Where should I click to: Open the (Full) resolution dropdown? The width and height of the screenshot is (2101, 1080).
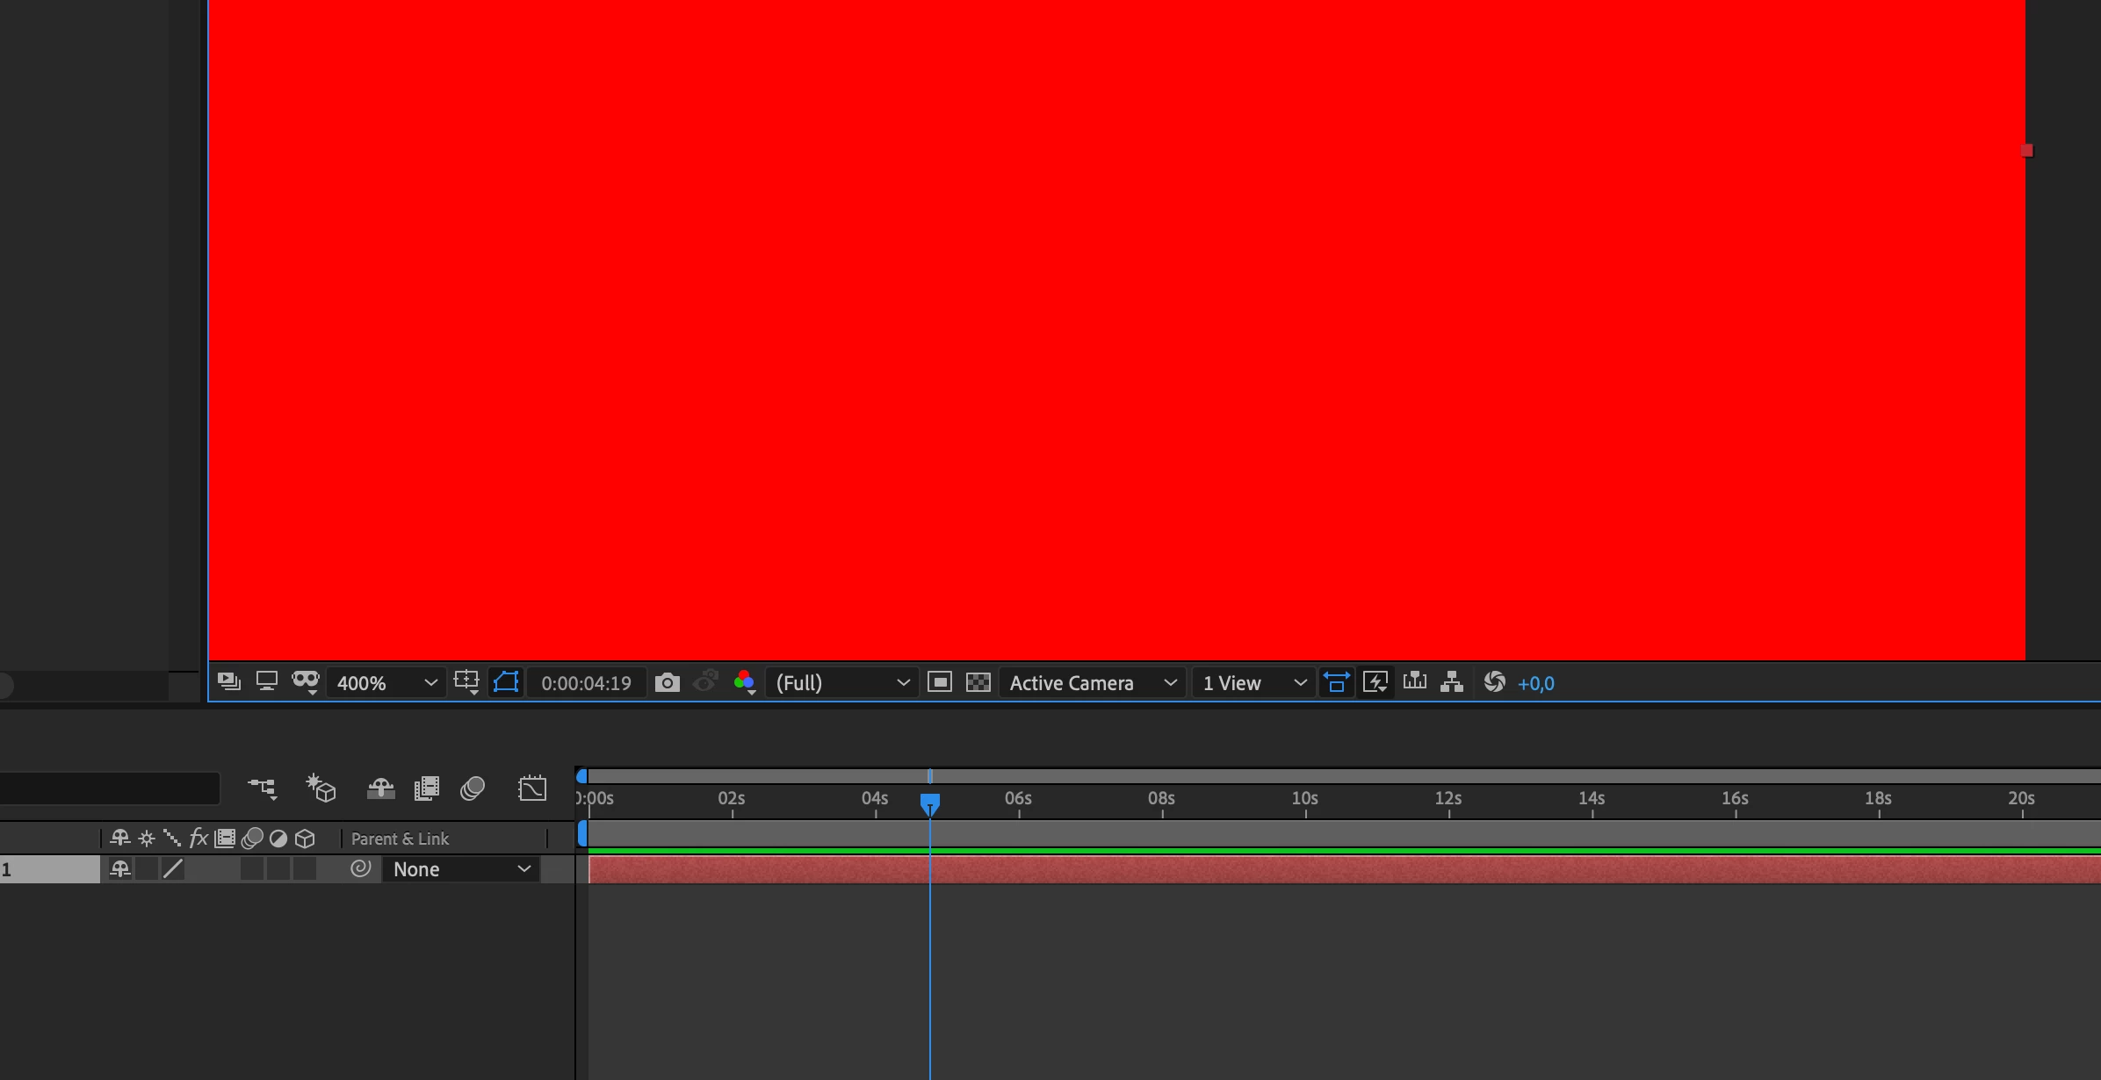(x=841, y=682)
